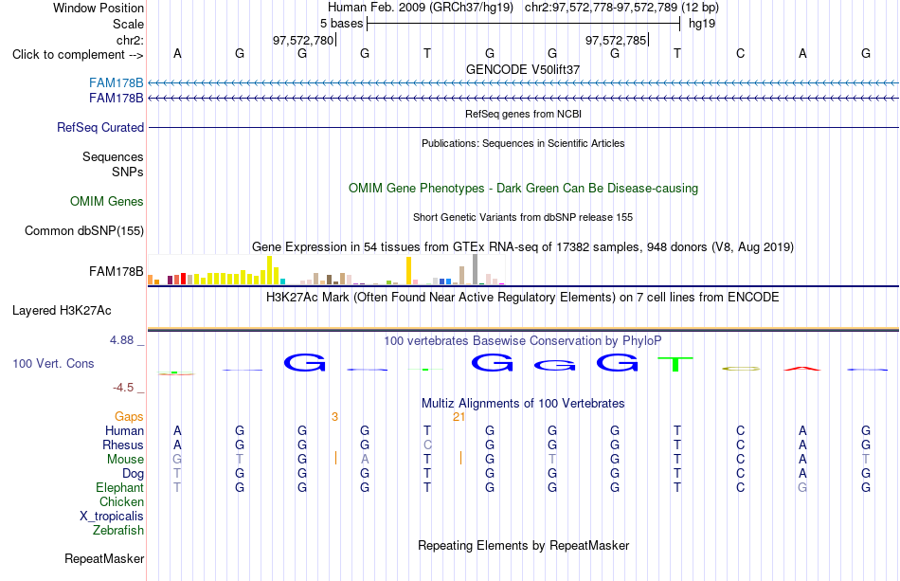Select the faded A in the Mouse row
The width and height of the screenshot is (900, 581).
(x=365, y=460)
